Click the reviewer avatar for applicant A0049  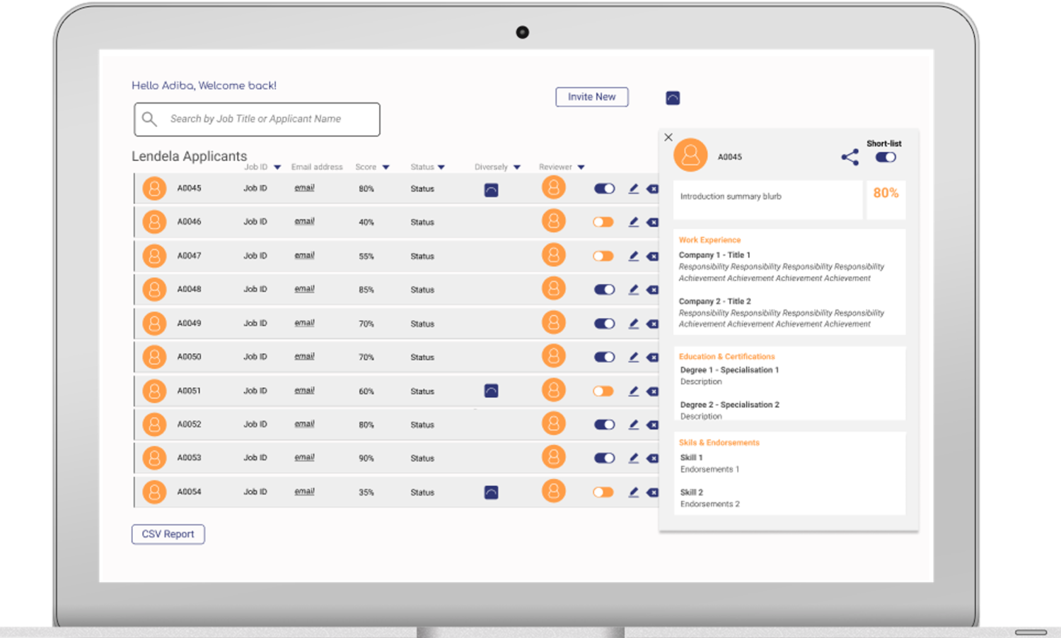click(x=554, y=323)
